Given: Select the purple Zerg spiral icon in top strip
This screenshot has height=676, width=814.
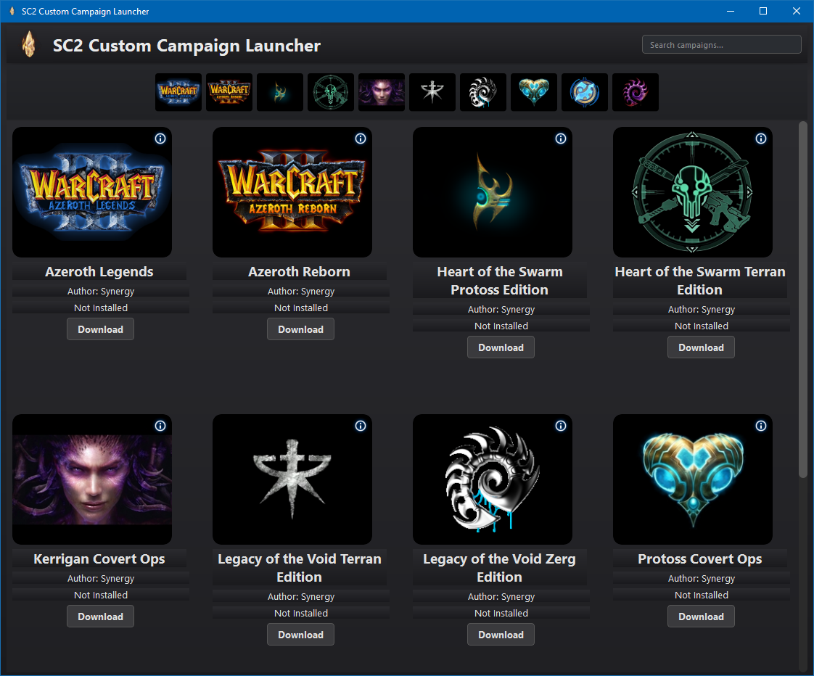Looking at the screenshot, I should click(636, 92).
